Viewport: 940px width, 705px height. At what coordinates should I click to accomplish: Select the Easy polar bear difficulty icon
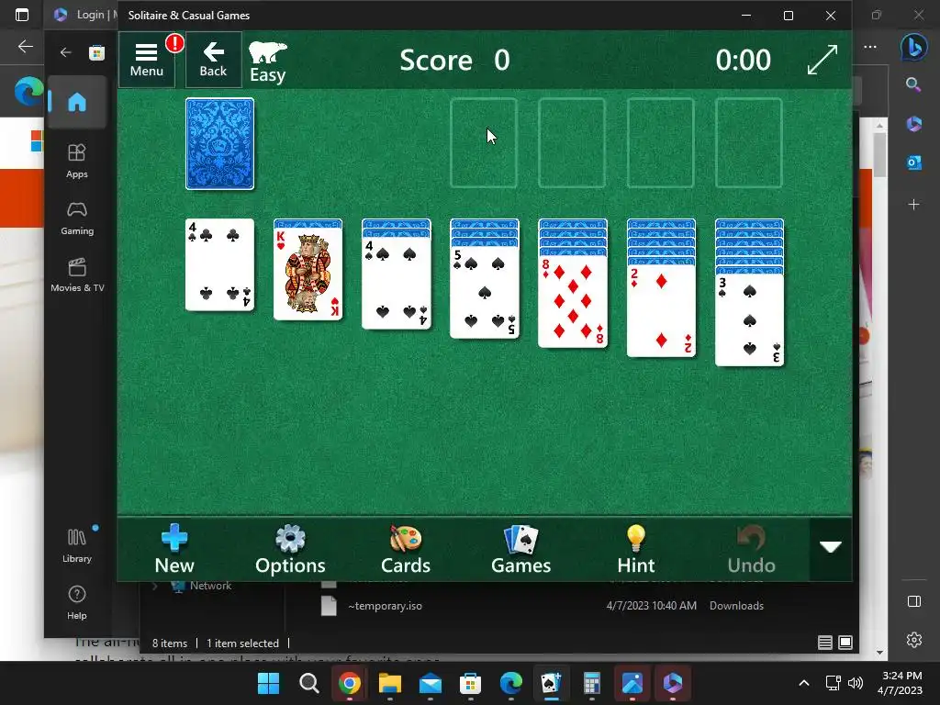click(267, 62)
